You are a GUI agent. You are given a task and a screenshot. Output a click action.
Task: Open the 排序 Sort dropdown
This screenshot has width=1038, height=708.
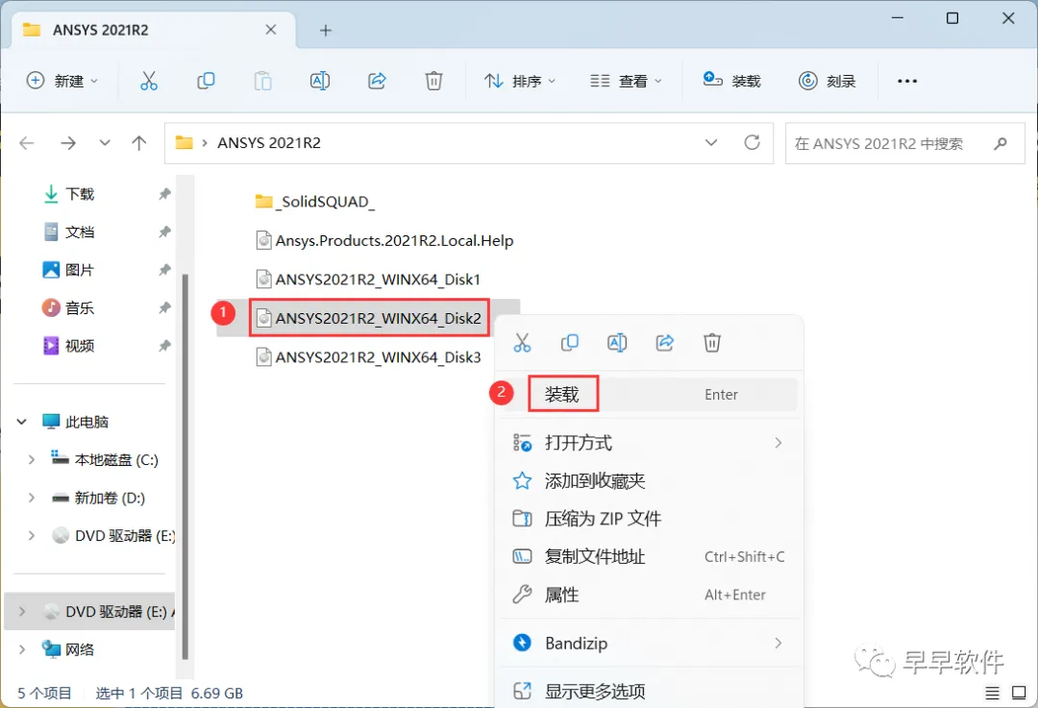point(520,81)
